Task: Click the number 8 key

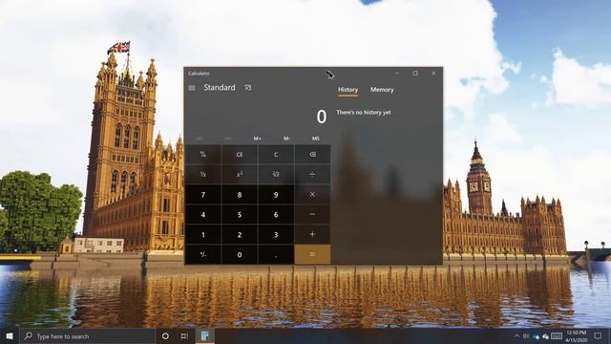Action: pyautogui.click(x=240, y=194)
